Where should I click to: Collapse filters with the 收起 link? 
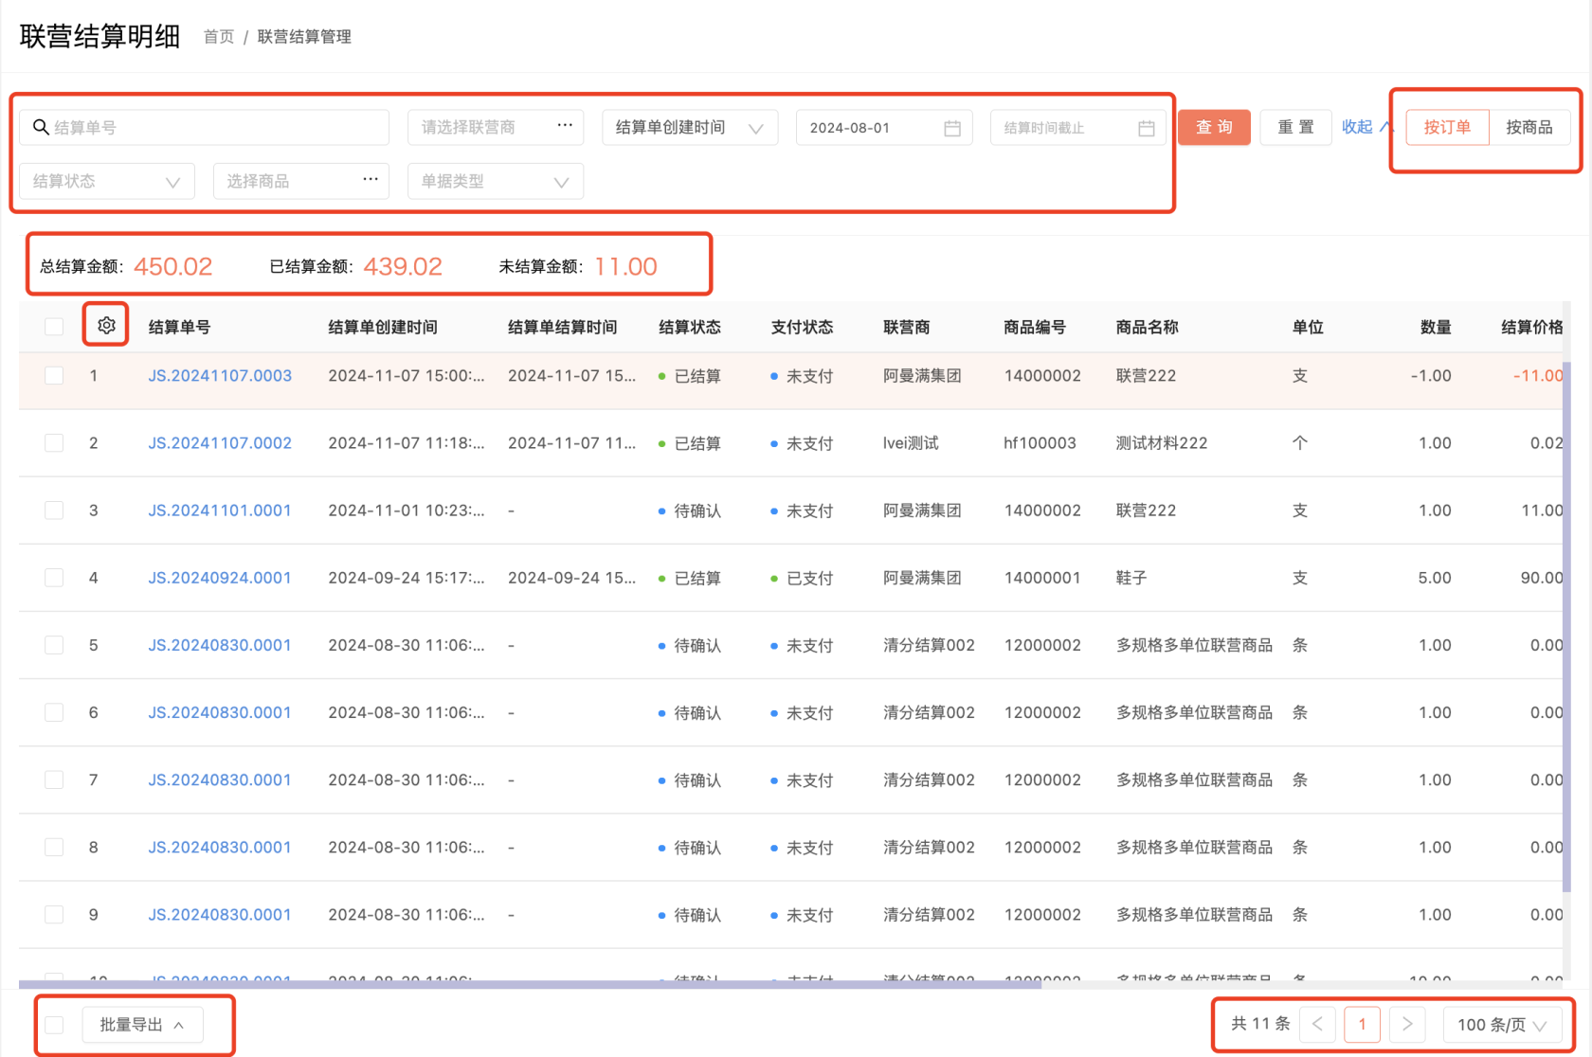pos(1367,127)
